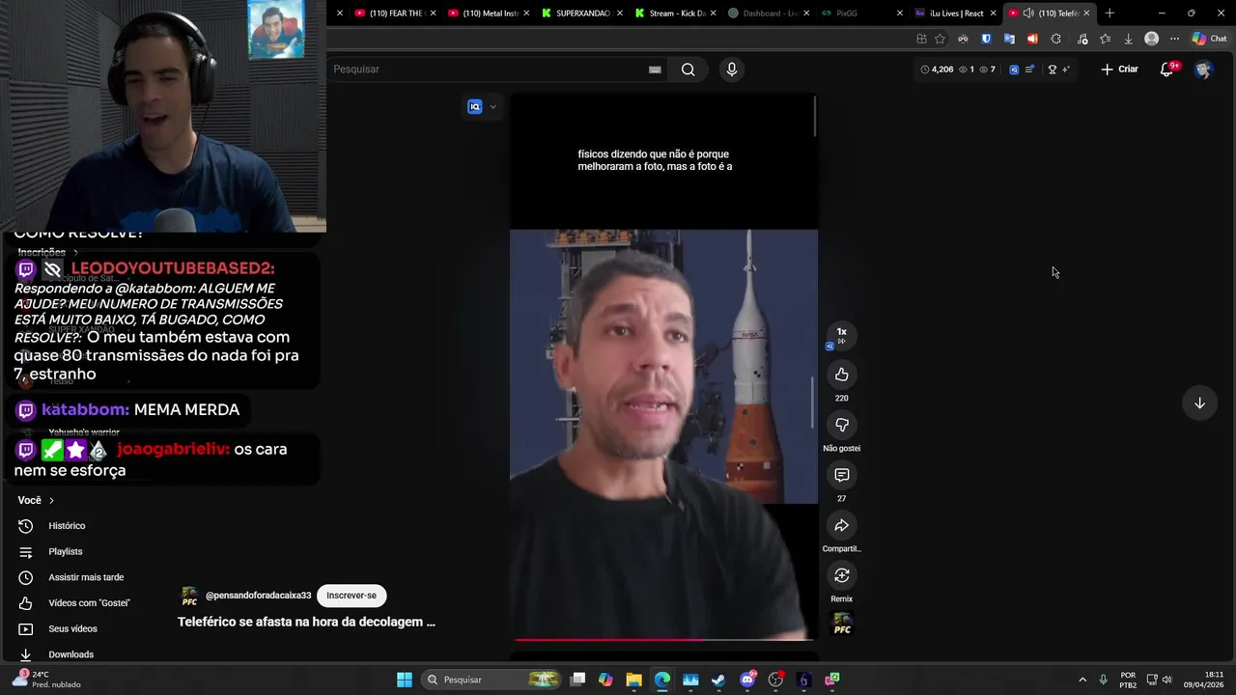Switch to the Metal Instr browser tab

(489, 14)
